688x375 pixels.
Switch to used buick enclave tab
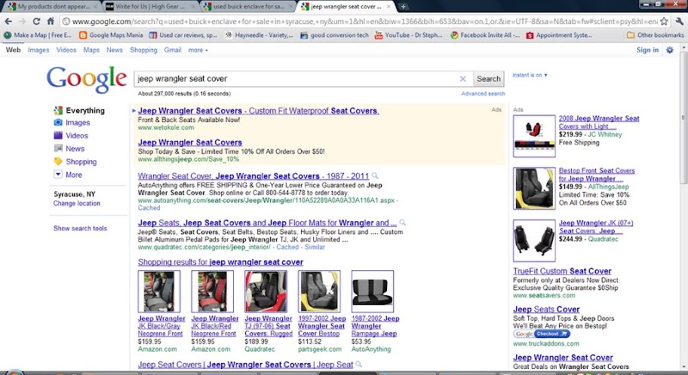(x=249, y=7)
